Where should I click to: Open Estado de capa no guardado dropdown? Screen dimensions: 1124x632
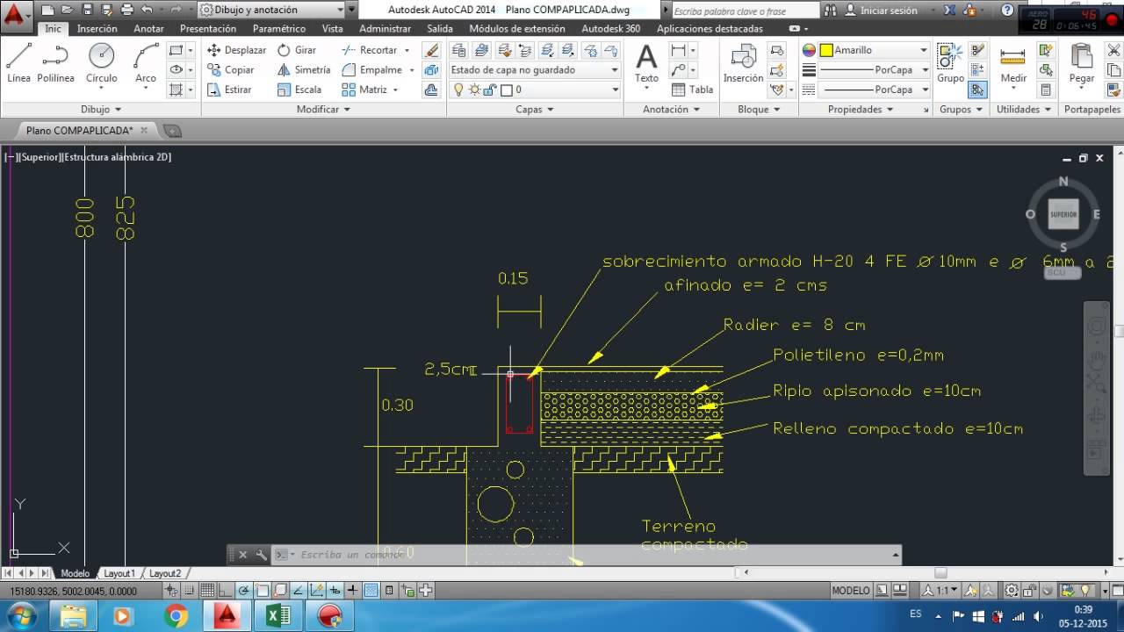click(x=534, y=69)
